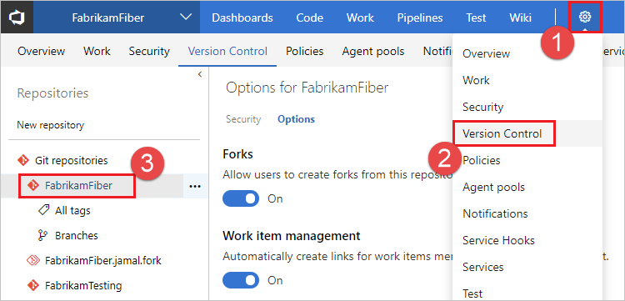Select FabrikamTesting repository

83,285
